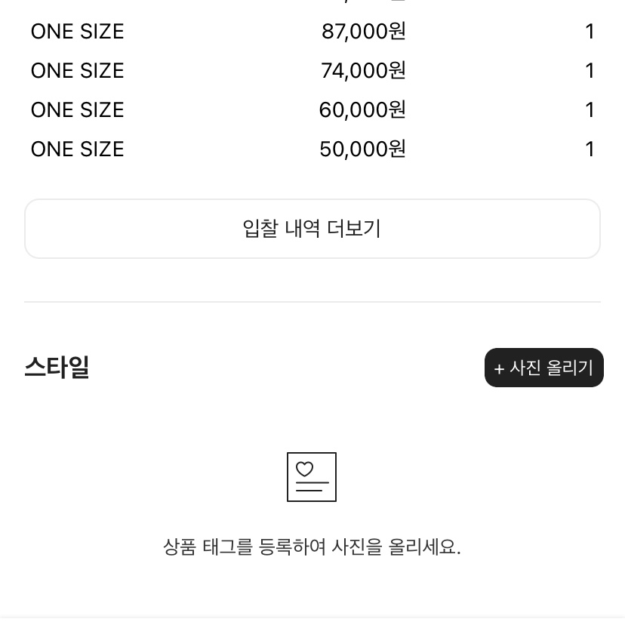Click the 74,000원 price value

[363, 70]
